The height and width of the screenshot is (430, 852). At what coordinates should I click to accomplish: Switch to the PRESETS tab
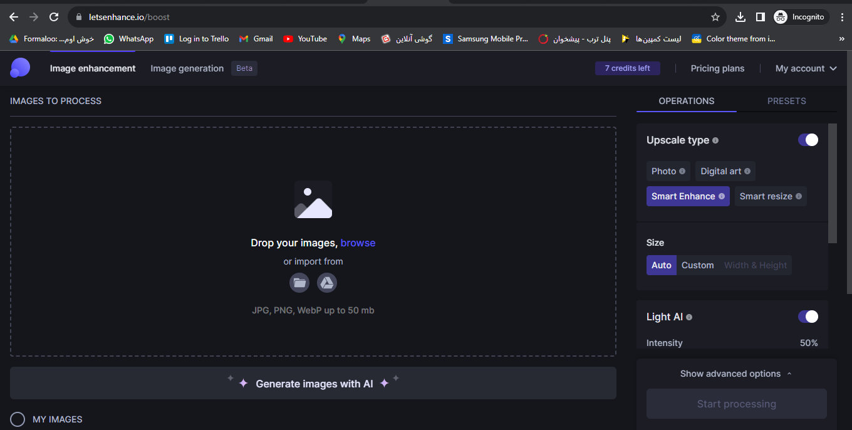coord(786,101)
